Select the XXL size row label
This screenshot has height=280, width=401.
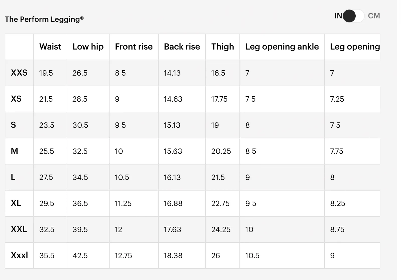tap(19, 229)
